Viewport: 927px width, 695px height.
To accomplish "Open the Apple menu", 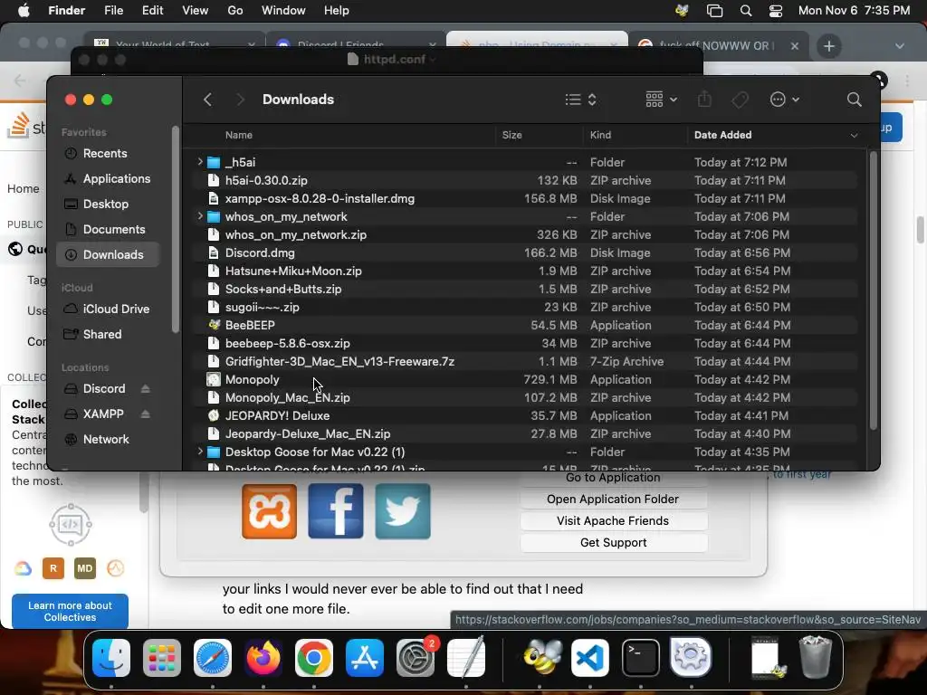I will (x=23, y=11).
